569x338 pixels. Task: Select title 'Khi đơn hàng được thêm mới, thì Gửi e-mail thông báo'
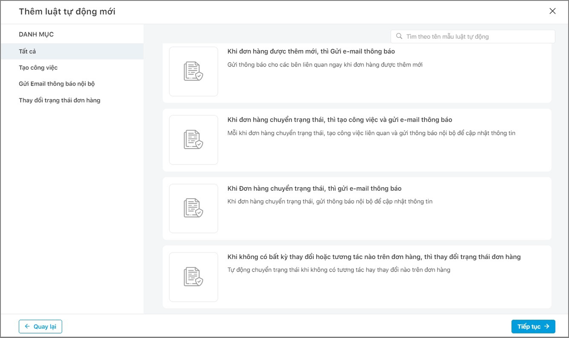click(311, 51)
